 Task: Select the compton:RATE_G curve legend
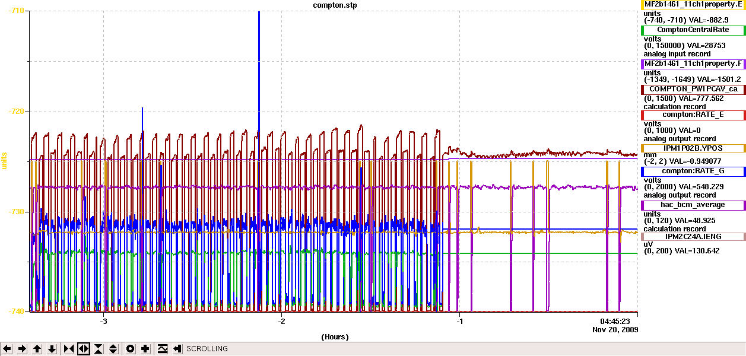(x=693, y=171)
